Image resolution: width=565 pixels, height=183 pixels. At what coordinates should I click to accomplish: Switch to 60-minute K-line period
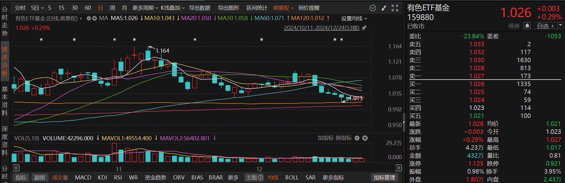[88, 8]
